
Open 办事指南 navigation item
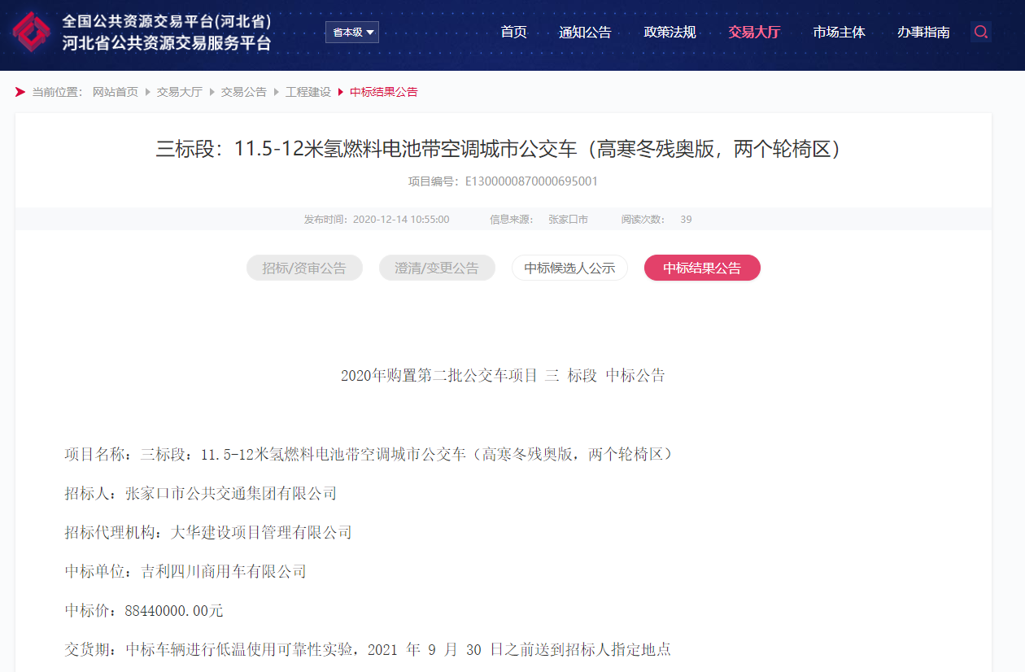pyautogui.click(x=923, y=32)
